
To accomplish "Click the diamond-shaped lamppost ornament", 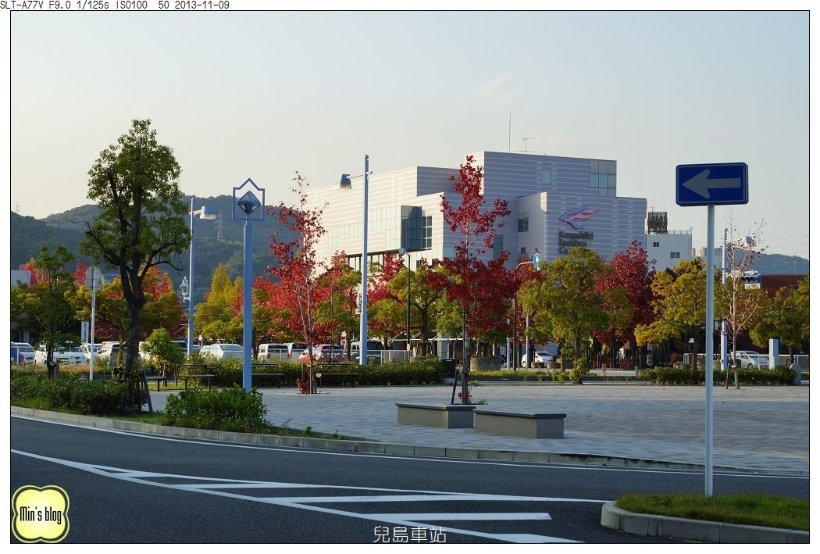I will pos(247,205).
